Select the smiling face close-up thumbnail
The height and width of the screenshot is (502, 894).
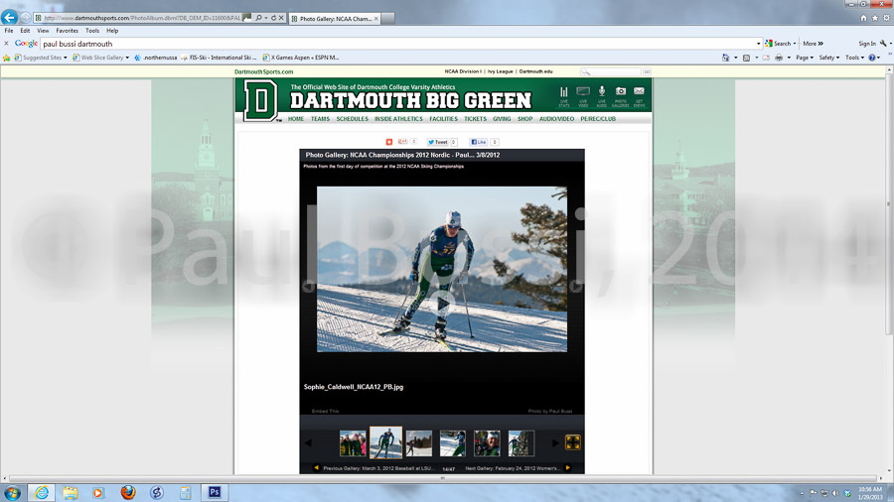(x=487, y=443)
